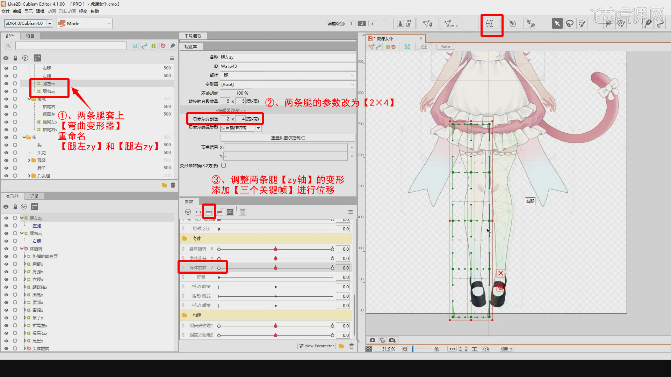671x377 pixels.
Task: Activate the Lasso selection tool
Action: [x=570, y=23]
